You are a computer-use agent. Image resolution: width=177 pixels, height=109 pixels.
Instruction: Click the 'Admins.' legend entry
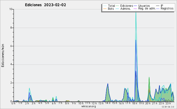click(x=126, y=9)
